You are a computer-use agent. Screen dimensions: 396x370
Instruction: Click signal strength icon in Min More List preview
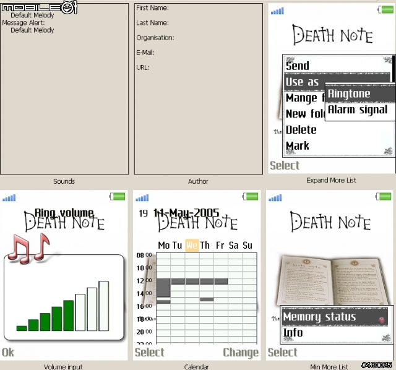275,198
